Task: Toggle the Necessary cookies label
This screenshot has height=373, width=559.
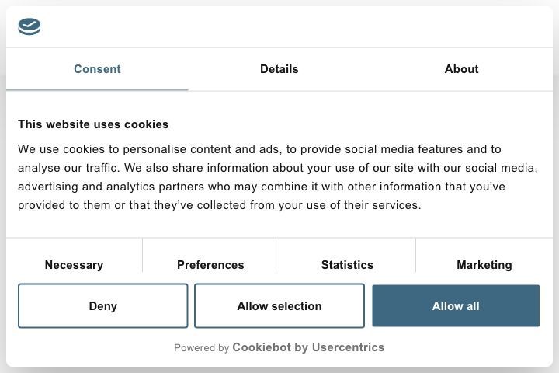Action: [x=75, y=265]
